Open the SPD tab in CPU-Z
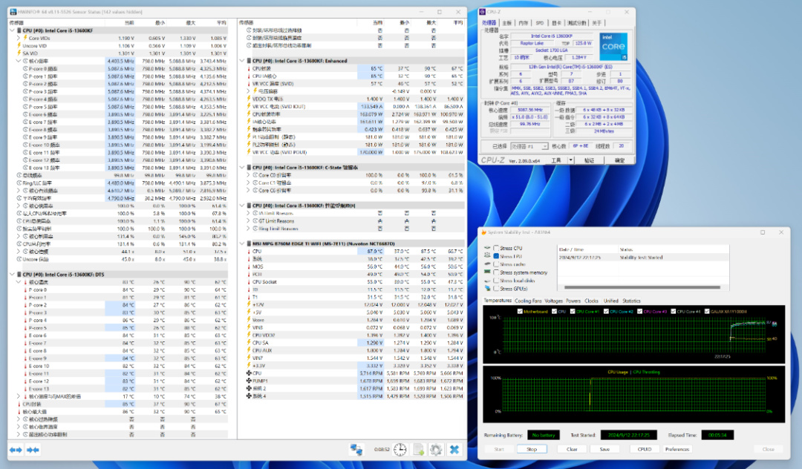The image size is (802, 469). [x=538, y=23]
